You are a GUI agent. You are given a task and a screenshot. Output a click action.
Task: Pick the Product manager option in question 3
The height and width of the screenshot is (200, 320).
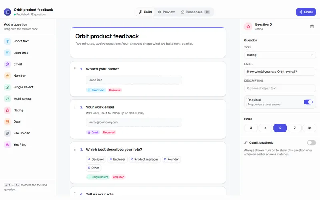click(144, 159)
